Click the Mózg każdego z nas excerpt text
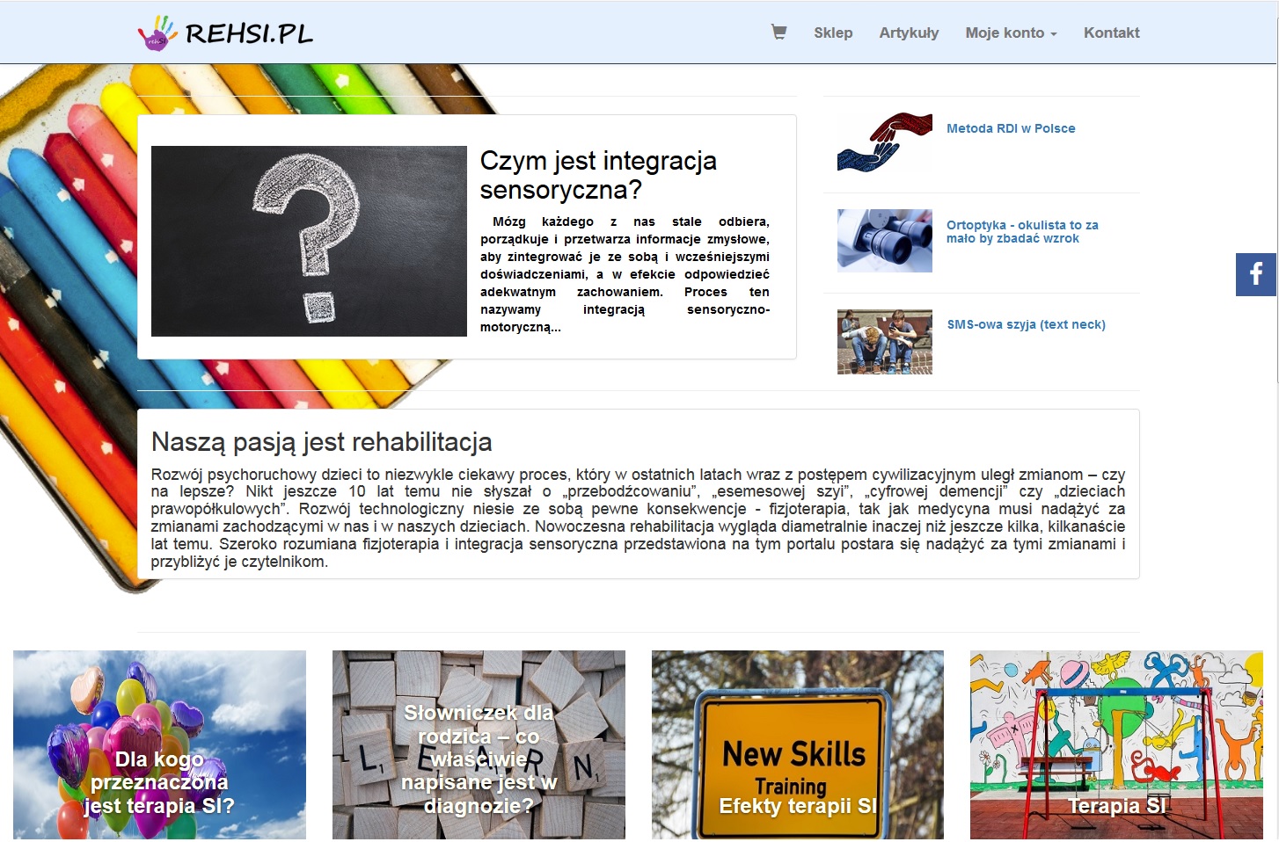1279x842 pixels. point(625,274)
